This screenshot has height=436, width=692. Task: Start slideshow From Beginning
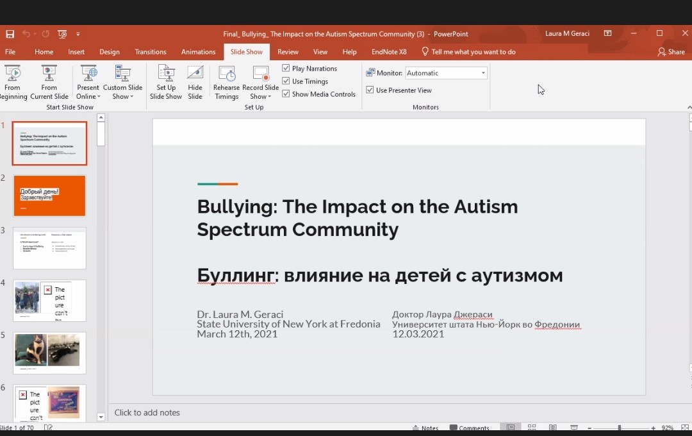tap(12, 81)
